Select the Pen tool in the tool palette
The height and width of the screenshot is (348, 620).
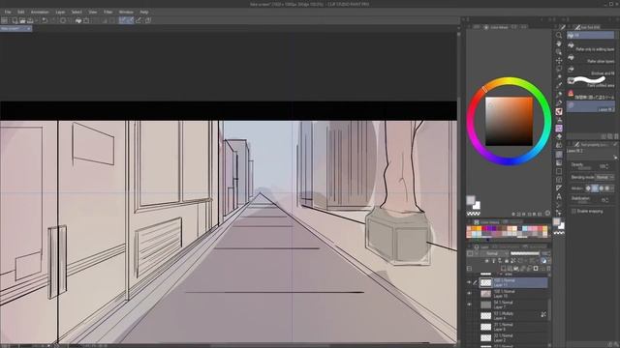point(559,95)
